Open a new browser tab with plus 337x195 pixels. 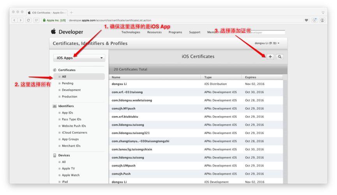(71, 12)
